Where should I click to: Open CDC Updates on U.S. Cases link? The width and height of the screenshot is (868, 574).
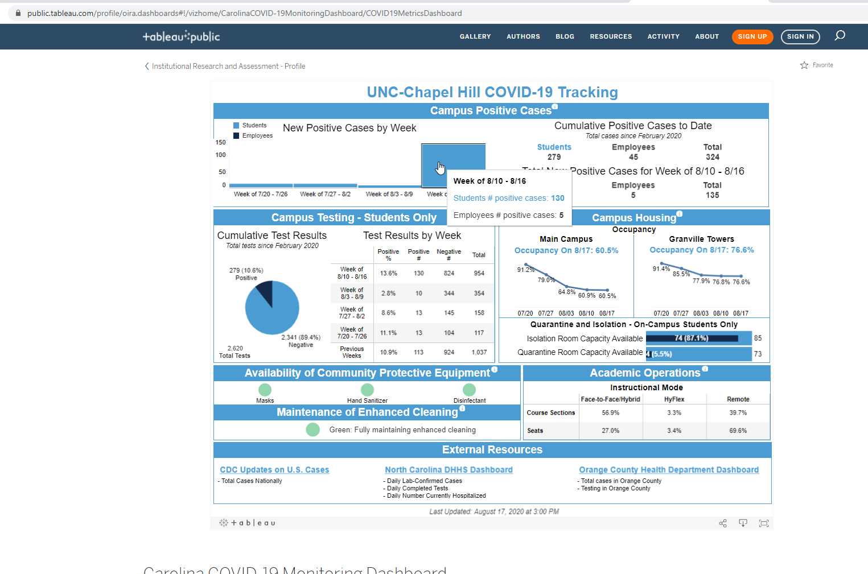(274, 470)
